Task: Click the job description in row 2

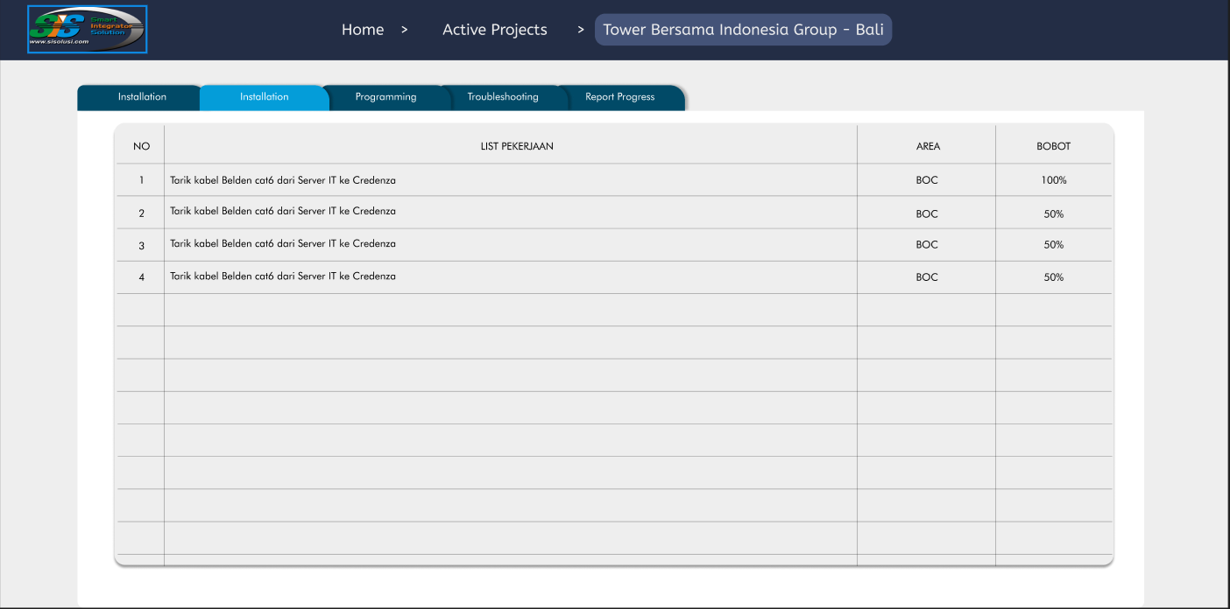Action: pos(283,211)
